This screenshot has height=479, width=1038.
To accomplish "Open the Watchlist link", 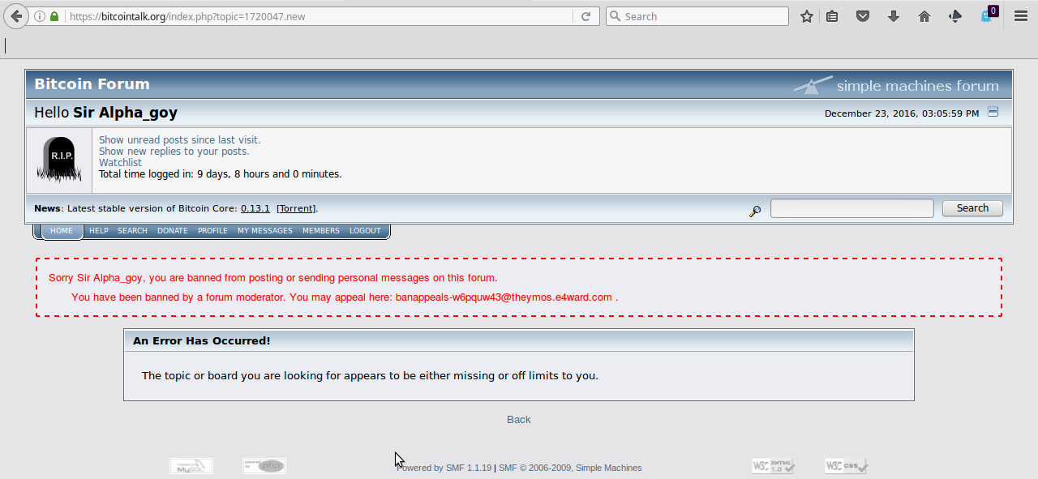I will (x=120, y=163).
